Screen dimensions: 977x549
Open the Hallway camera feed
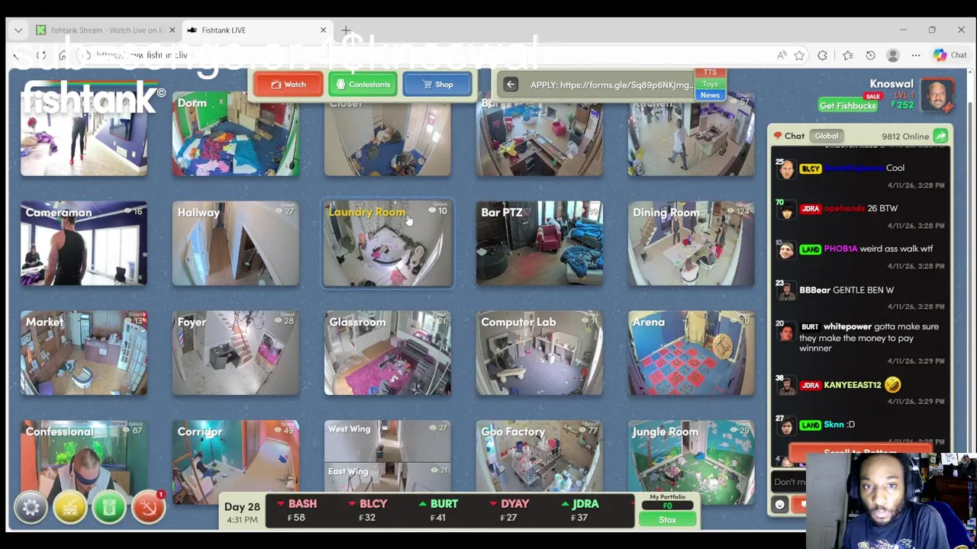[236, 243]
